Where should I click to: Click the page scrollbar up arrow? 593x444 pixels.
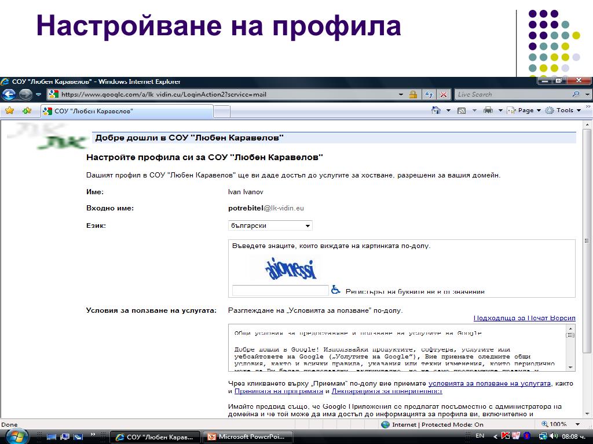pyautogui.click(x=587, y=124)
